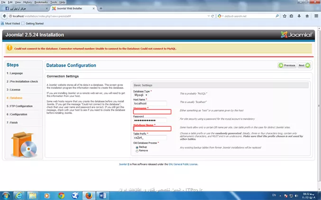Launch Google Chrome from the taskbar
The height and width of the screenshot is (200, 321).
(x=61, y=196)
